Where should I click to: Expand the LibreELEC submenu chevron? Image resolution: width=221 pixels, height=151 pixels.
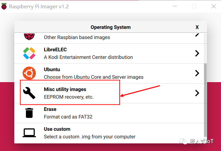(197, 53)
